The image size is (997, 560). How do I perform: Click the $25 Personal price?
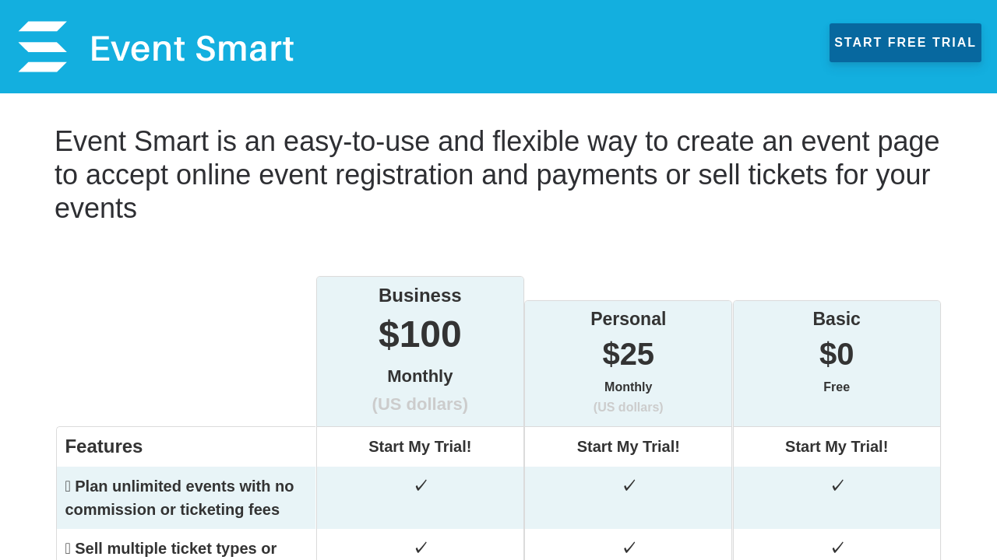(628, 355)
